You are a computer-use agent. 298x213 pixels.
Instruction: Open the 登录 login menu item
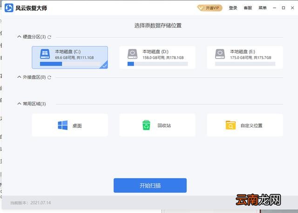233,8
